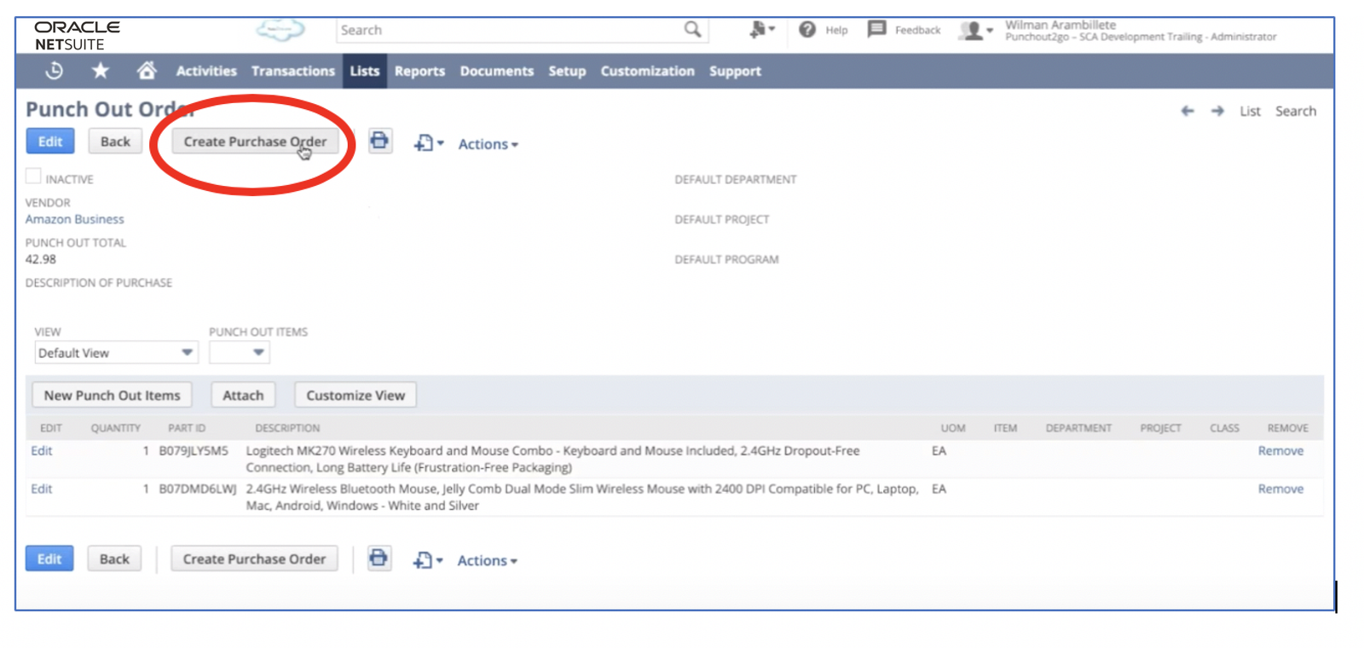
Task: Remove the Logitech MK270 row
Action: coord(1280,450)
